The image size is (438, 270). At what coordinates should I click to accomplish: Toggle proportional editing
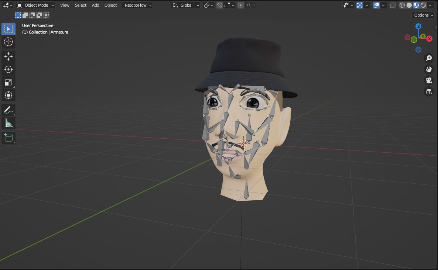tap(240, 5)
